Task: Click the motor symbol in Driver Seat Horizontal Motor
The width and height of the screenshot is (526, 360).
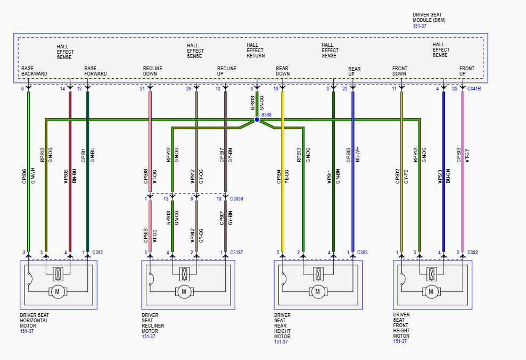Action: tap(56, 291)
